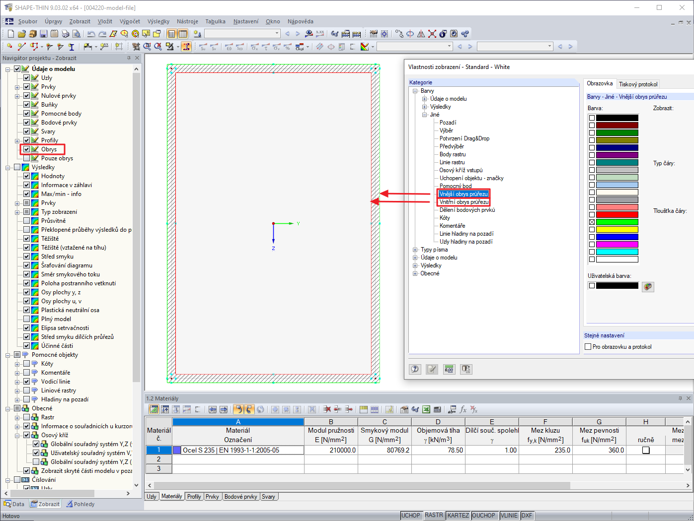This screenshot has width=694, height=521.
Task: Tick the ručně checkbox in material row 1
Action: click(x=646, y=450)
